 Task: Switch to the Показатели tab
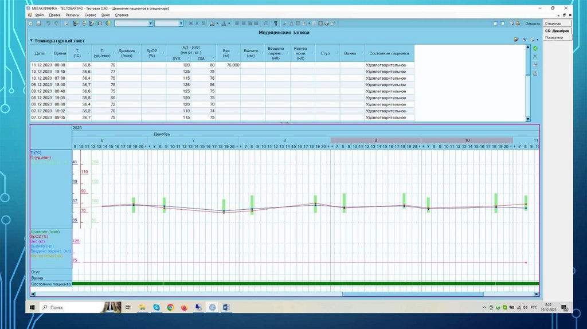(x=554, y=37)
